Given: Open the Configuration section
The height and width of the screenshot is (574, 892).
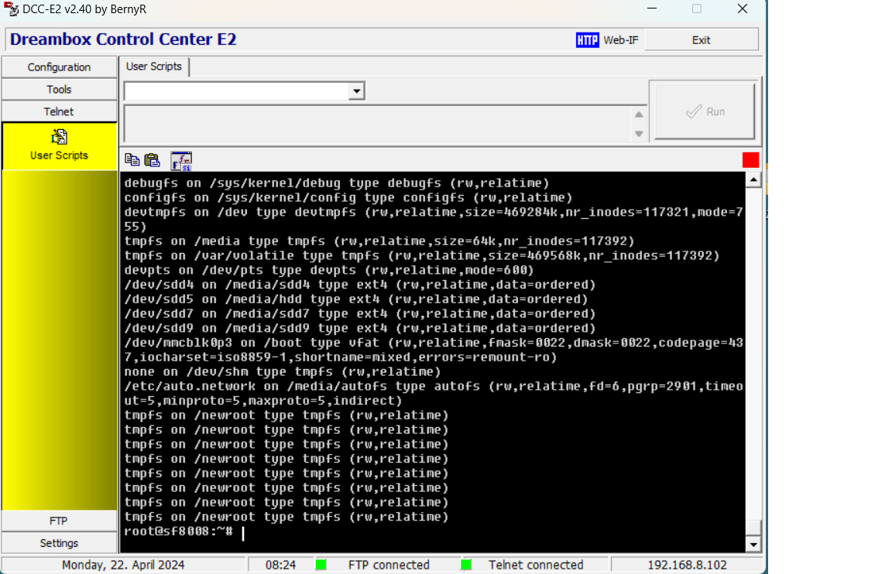Looking at the screenshot, I should (59, 67).
